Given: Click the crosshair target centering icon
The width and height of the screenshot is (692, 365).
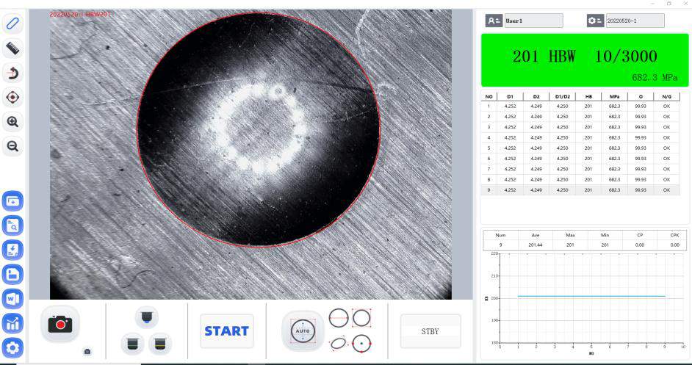Looking at the screenshot, I should click(x=12, y=97).
